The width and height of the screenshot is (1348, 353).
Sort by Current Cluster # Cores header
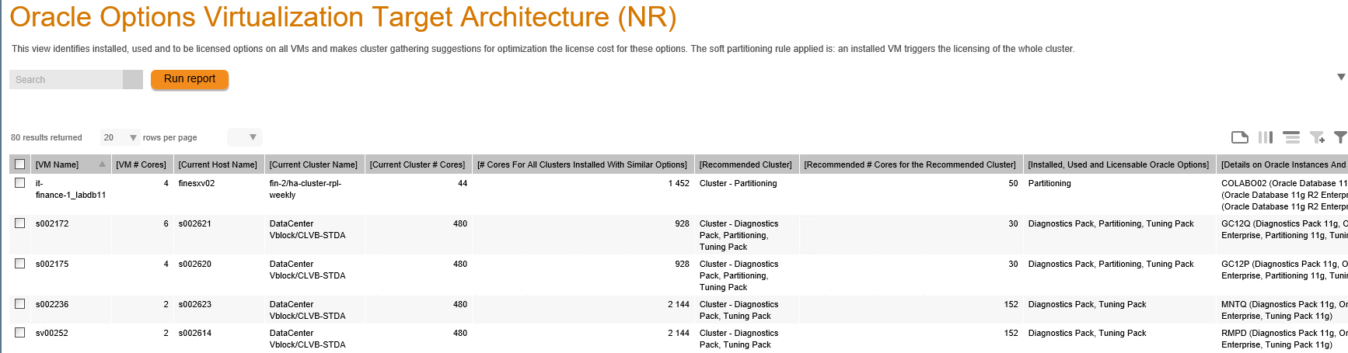coord(417,164)
